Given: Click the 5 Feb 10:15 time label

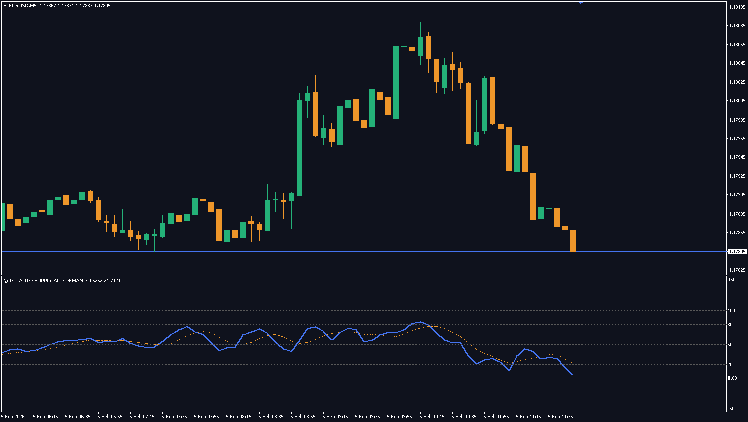Looking at the screenshot, I should [x=432, y=417].
